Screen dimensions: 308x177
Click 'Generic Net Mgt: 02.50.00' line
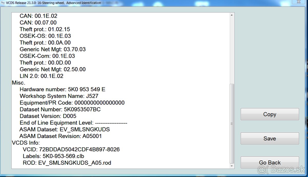coord(53,69)
